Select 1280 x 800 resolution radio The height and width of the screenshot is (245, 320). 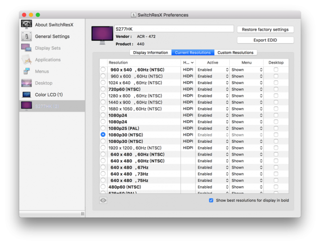(103, 96)
